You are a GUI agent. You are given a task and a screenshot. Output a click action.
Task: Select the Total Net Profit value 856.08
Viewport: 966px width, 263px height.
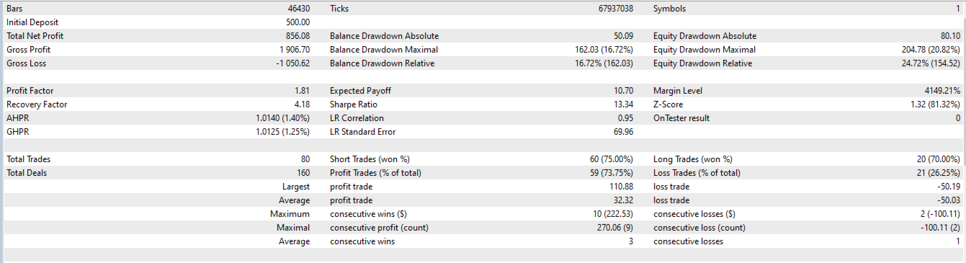tap(298, 36)
